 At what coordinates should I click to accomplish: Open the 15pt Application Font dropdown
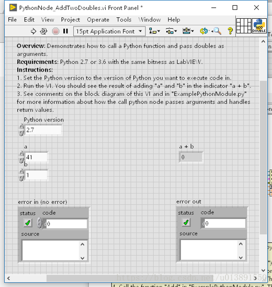[x=109, y=31]
